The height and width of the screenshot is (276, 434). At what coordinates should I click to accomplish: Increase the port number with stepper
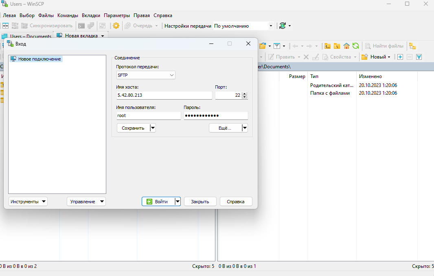(x=245, y=93)
